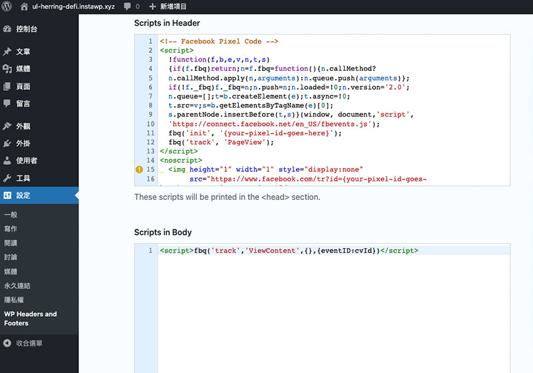This screenshot has height=373, width=533.
Task: Go to 永久連結 permalink settings
Action: 17,286
